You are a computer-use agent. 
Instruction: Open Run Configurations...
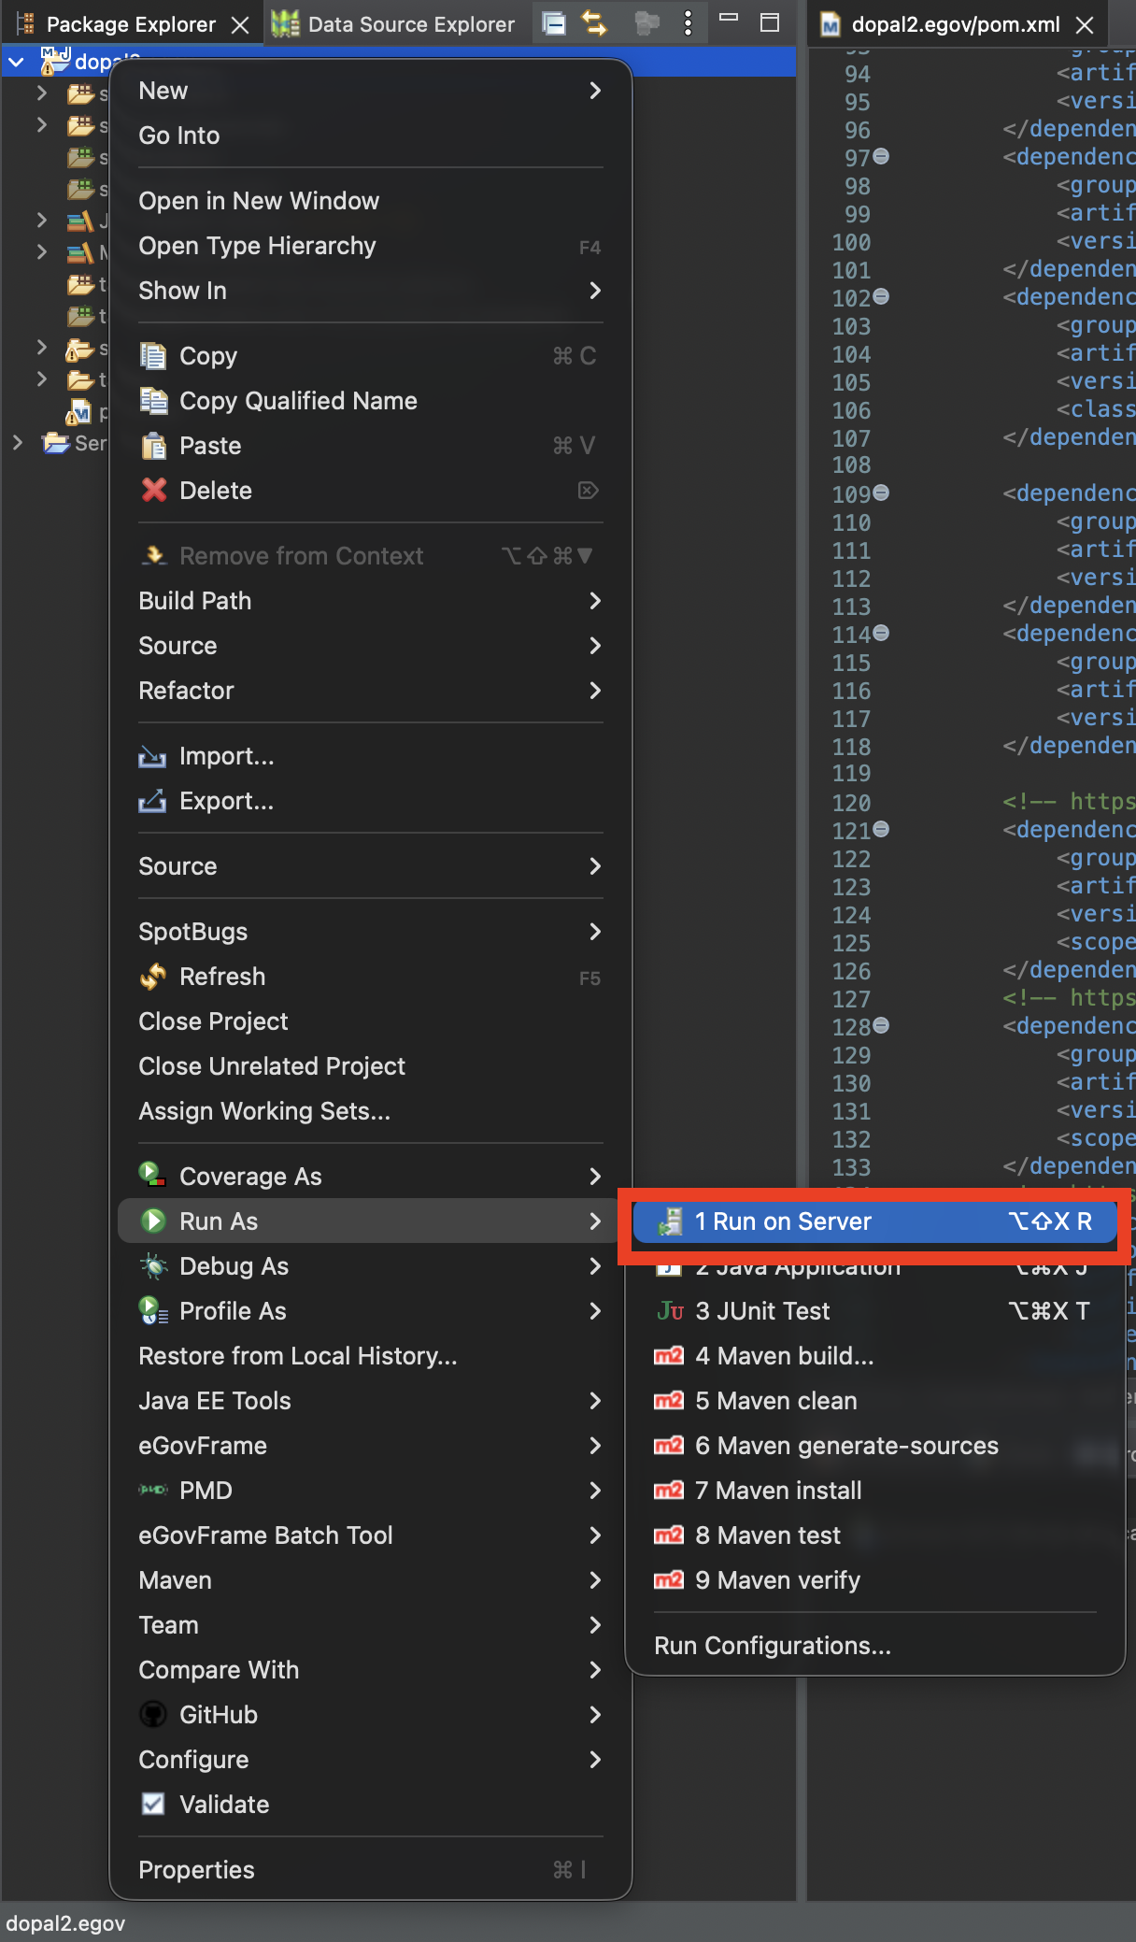pos(874,1646)
